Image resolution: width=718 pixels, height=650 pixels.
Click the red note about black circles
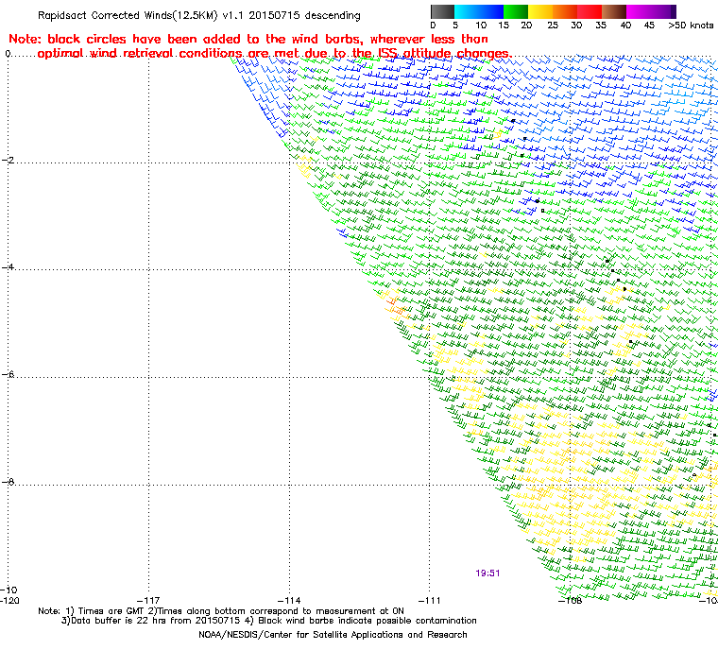pyautogui.click(x=260, y=45)
